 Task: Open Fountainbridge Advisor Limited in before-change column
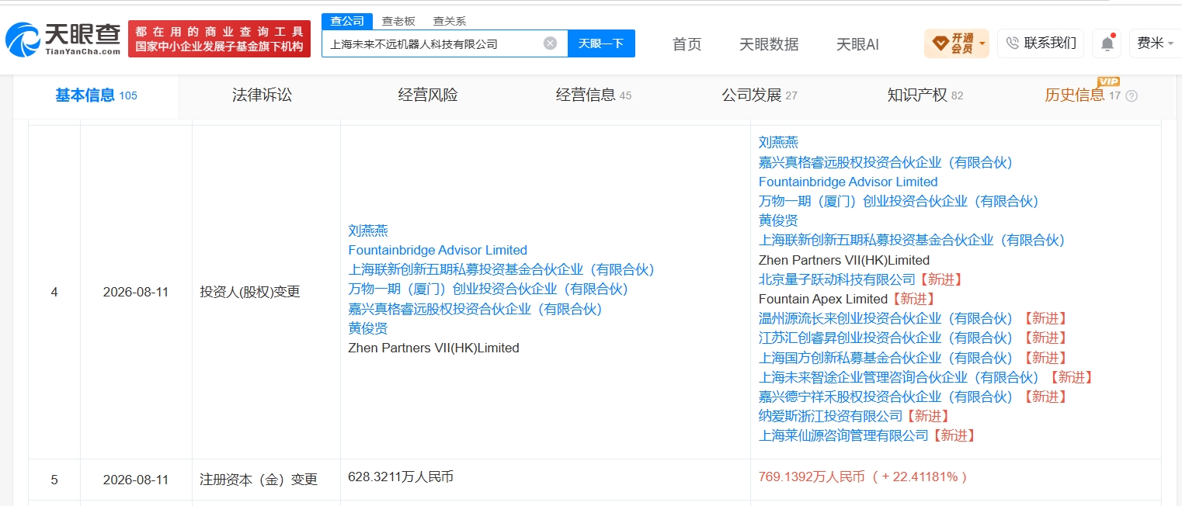click(x=437, y=250)
